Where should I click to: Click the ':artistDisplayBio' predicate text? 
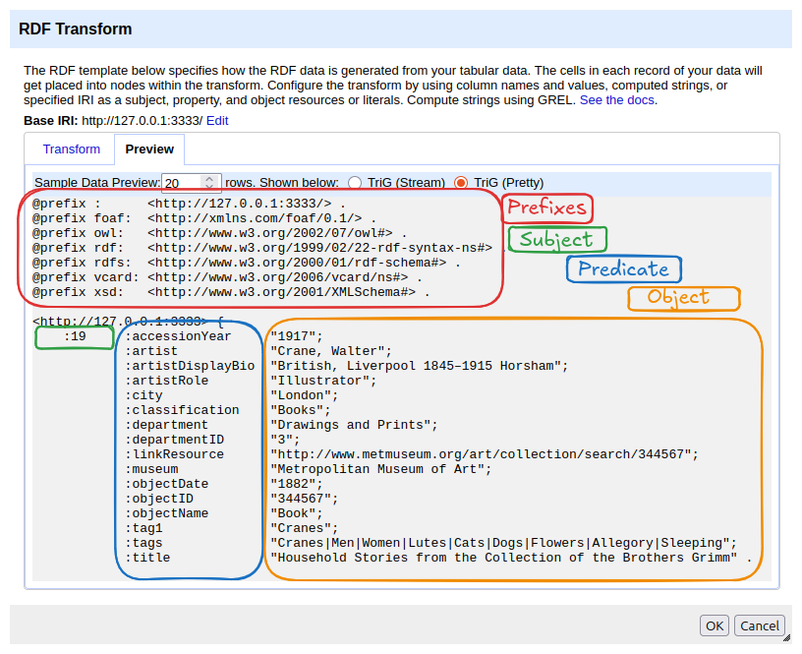click(190, 366)
